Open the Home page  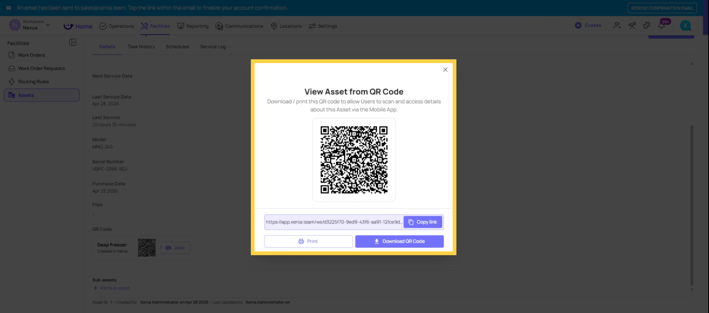78,26
